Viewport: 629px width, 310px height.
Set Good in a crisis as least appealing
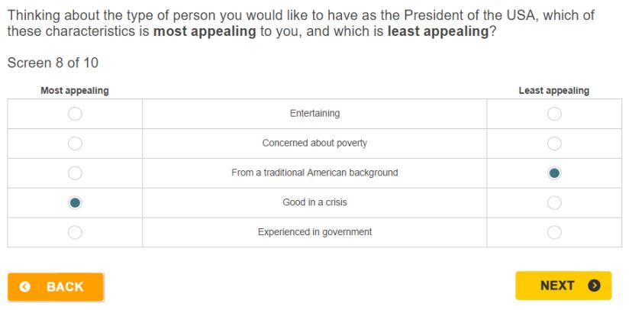tap(554, 203)
